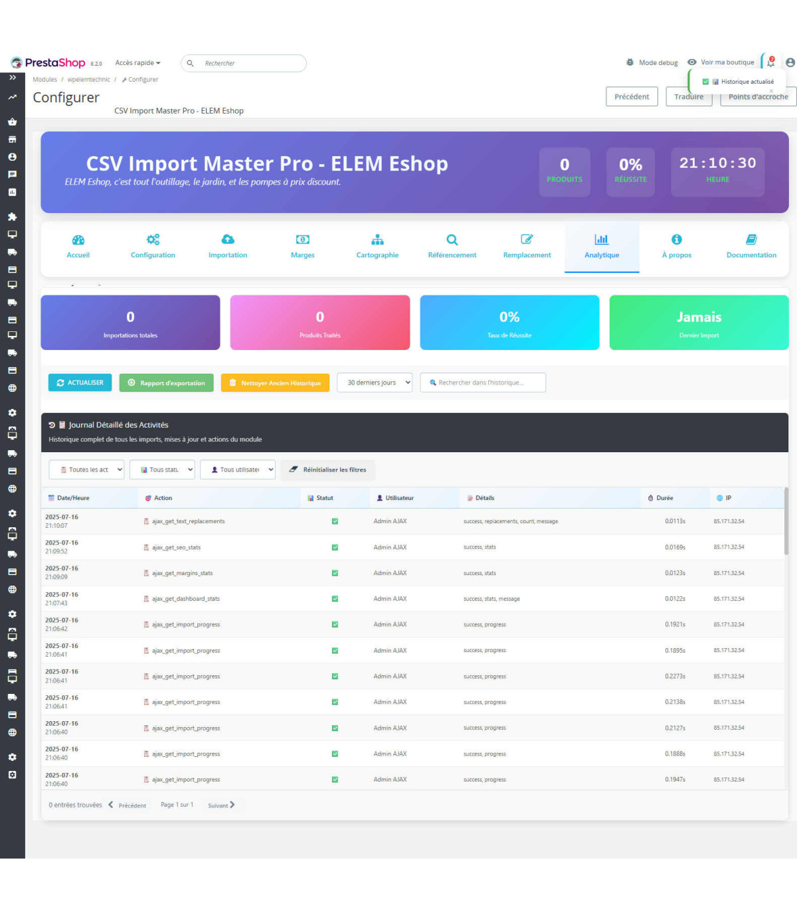The image size is (797, 911).
Task: Toggle Voir ma boutique eye icon
Action: coord(692,62)
